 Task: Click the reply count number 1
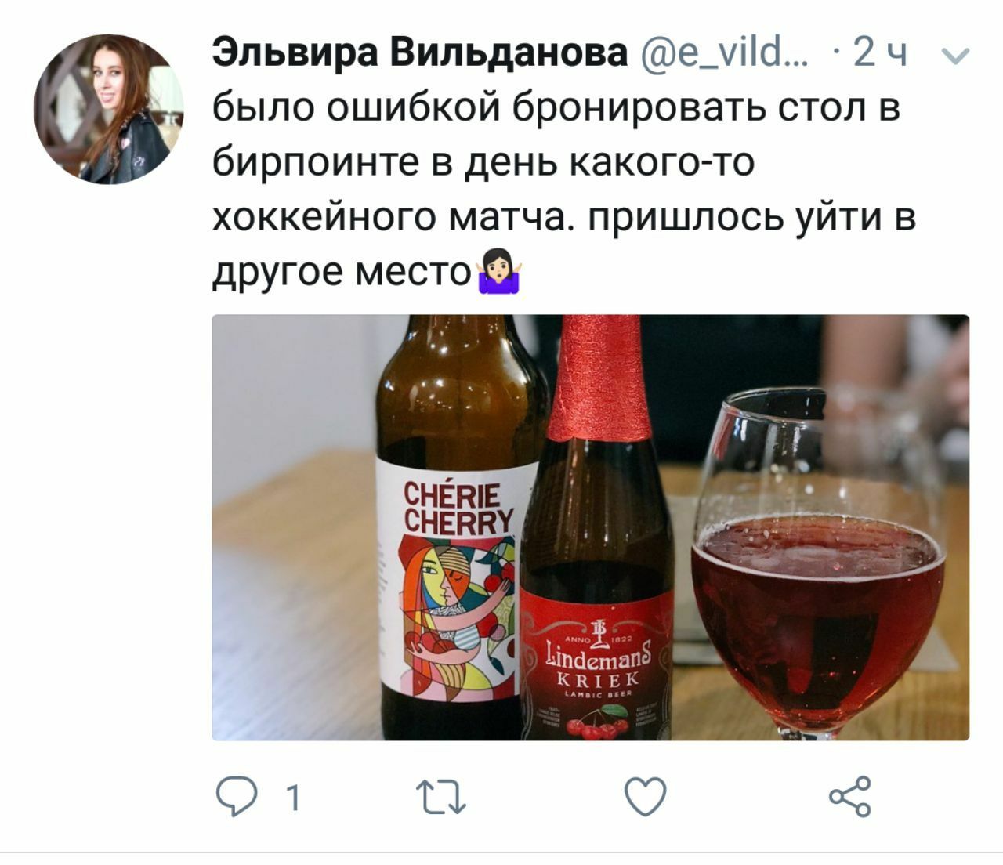293,798
